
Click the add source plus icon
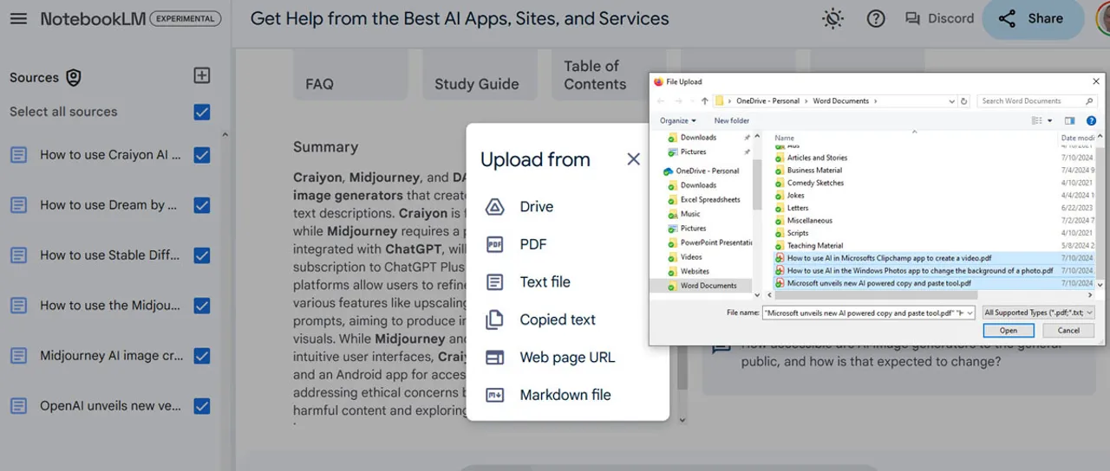201,76
